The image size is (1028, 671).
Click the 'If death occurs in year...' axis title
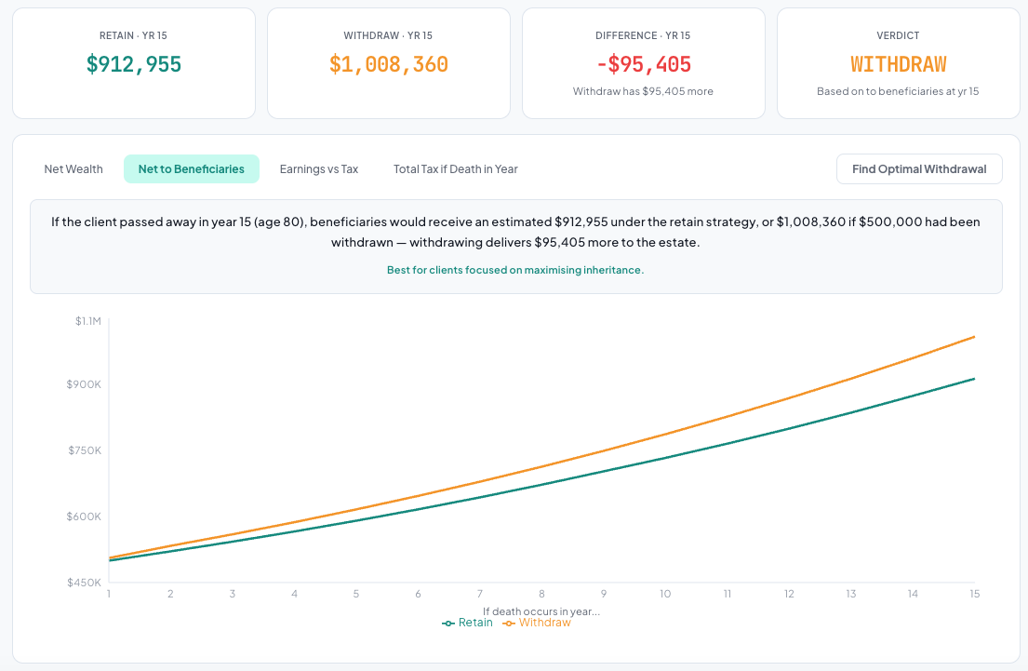coord(541,611)
